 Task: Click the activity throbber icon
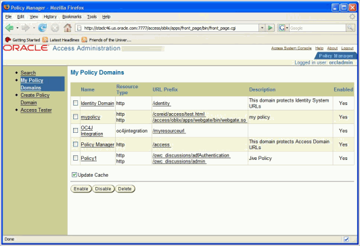352,16
